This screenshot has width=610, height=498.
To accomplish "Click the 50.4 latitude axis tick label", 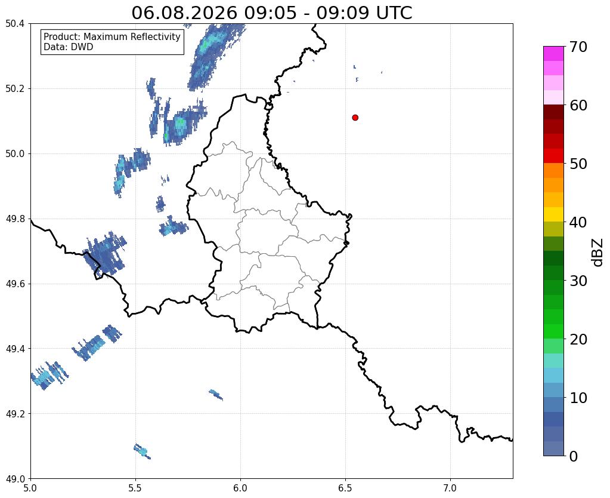I will click(x=15, y=24).
